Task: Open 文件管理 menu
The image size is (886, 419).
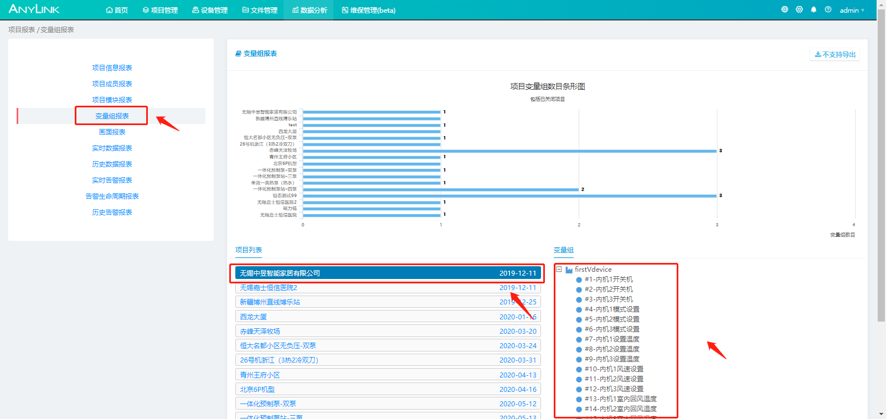Action: coord(260,10)
